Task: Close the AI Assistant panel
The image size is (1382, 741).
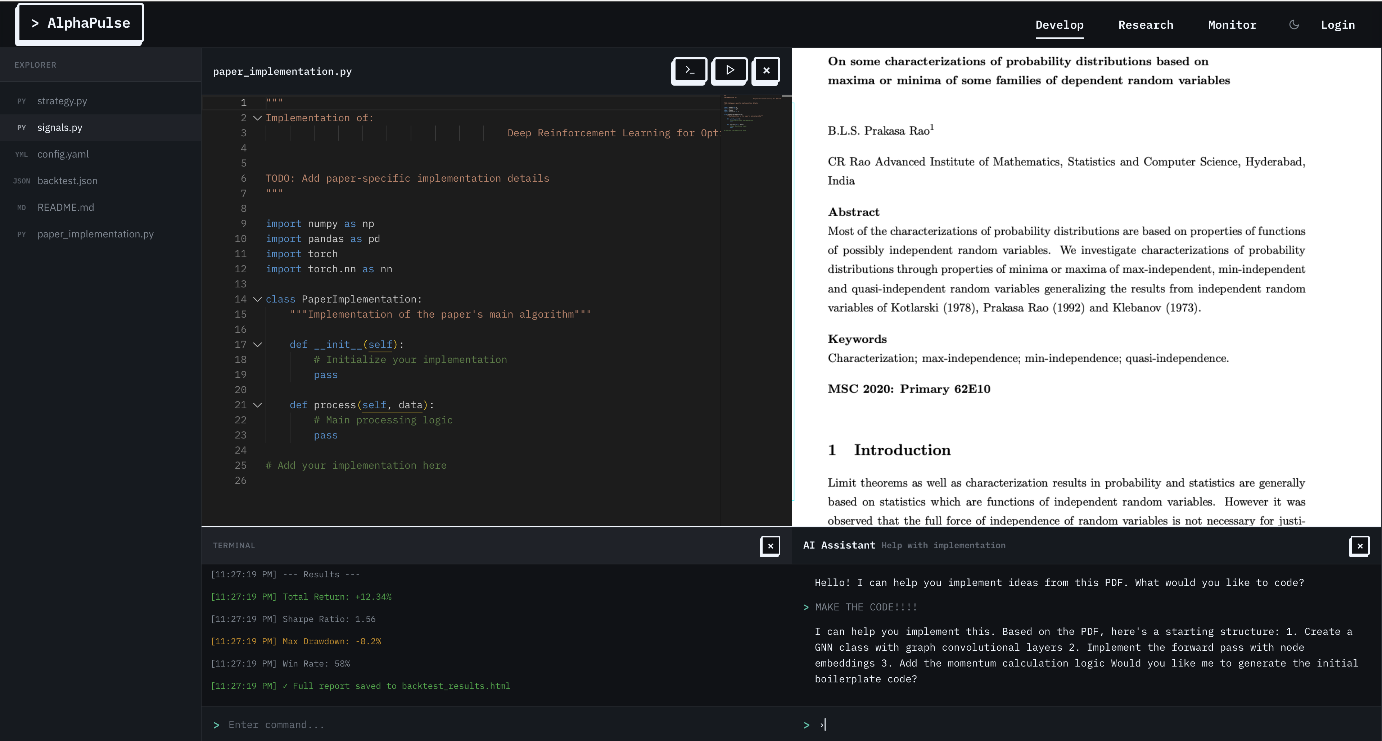Action: click(1359, 546)
